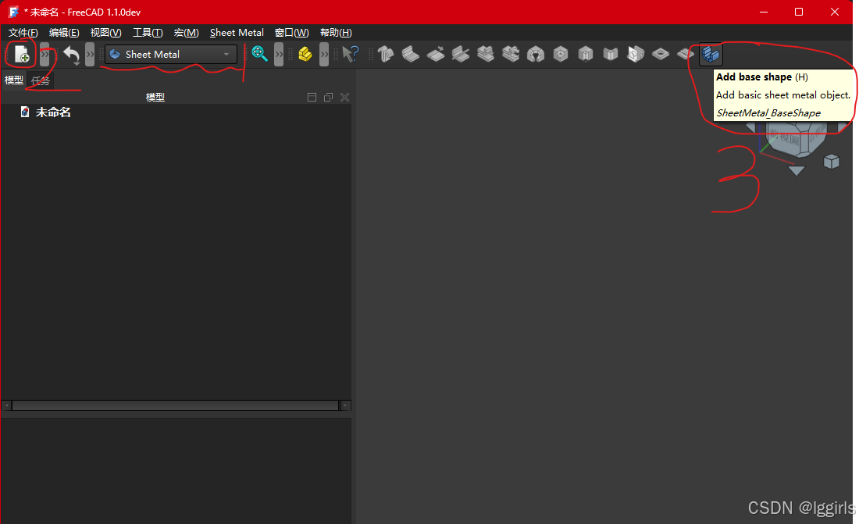Select the Sketch On Sheet Metal icon
859x524 pixels.
(636, 54)
